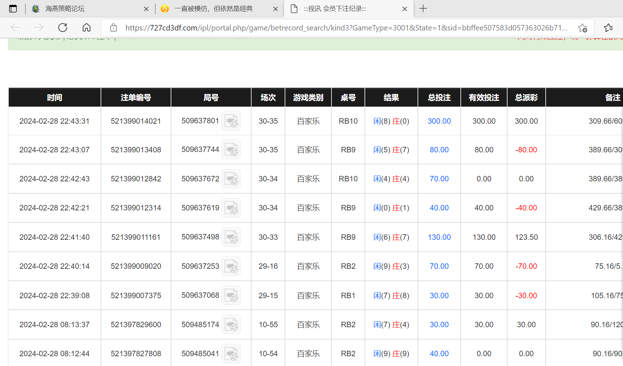Click the 总投注 column header
This screenshot has width=623, height=366.
coord(439,98)
